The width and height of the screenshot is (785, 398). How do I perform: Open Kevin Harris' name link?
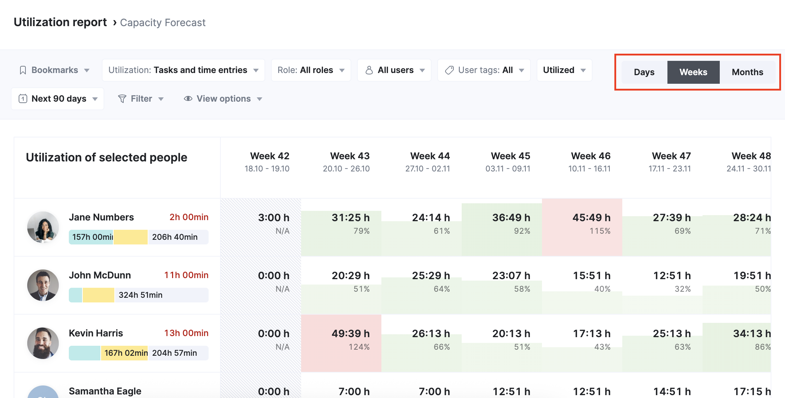(x=96, y=333)
